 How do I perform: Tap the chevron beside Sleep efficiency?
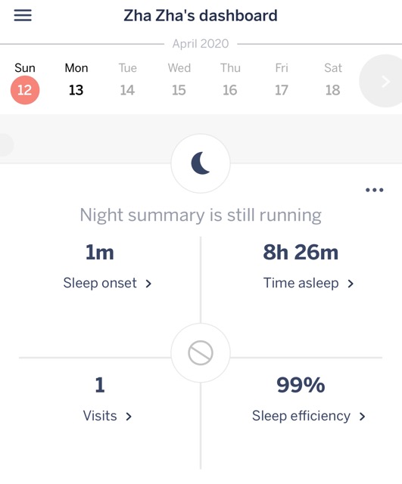point(362,417)
